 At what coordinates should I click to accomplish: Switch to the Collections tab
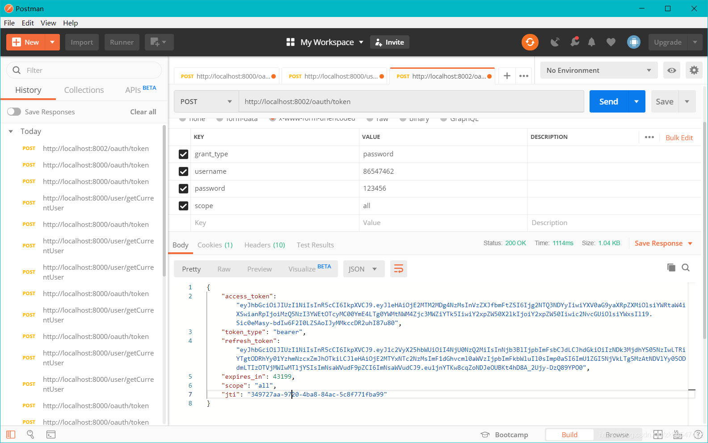(x=84, y=90)
